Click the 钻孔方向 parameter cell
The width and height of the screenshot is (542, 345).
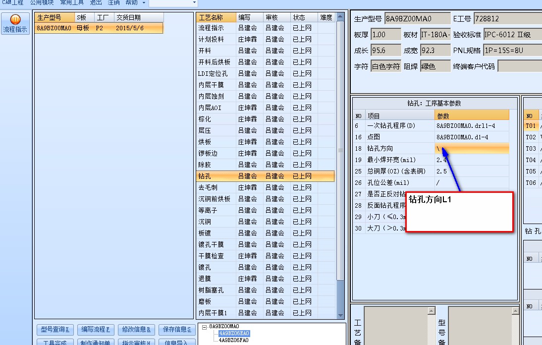[x=472, y=149]
